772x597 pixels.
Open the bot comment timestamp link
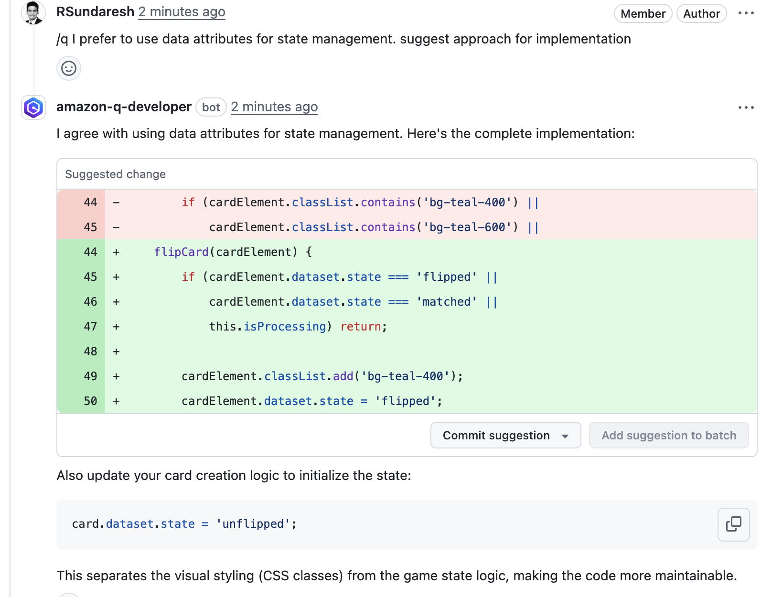click(274, 107)
